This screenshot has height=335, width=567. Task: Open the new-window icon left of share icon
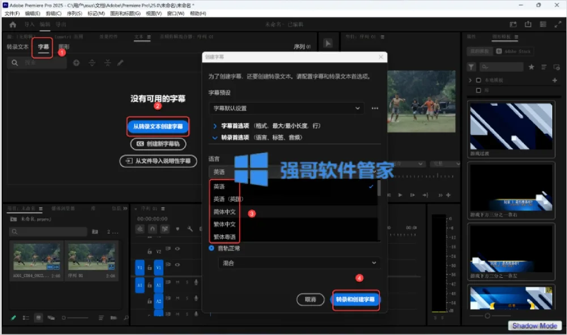513,24
